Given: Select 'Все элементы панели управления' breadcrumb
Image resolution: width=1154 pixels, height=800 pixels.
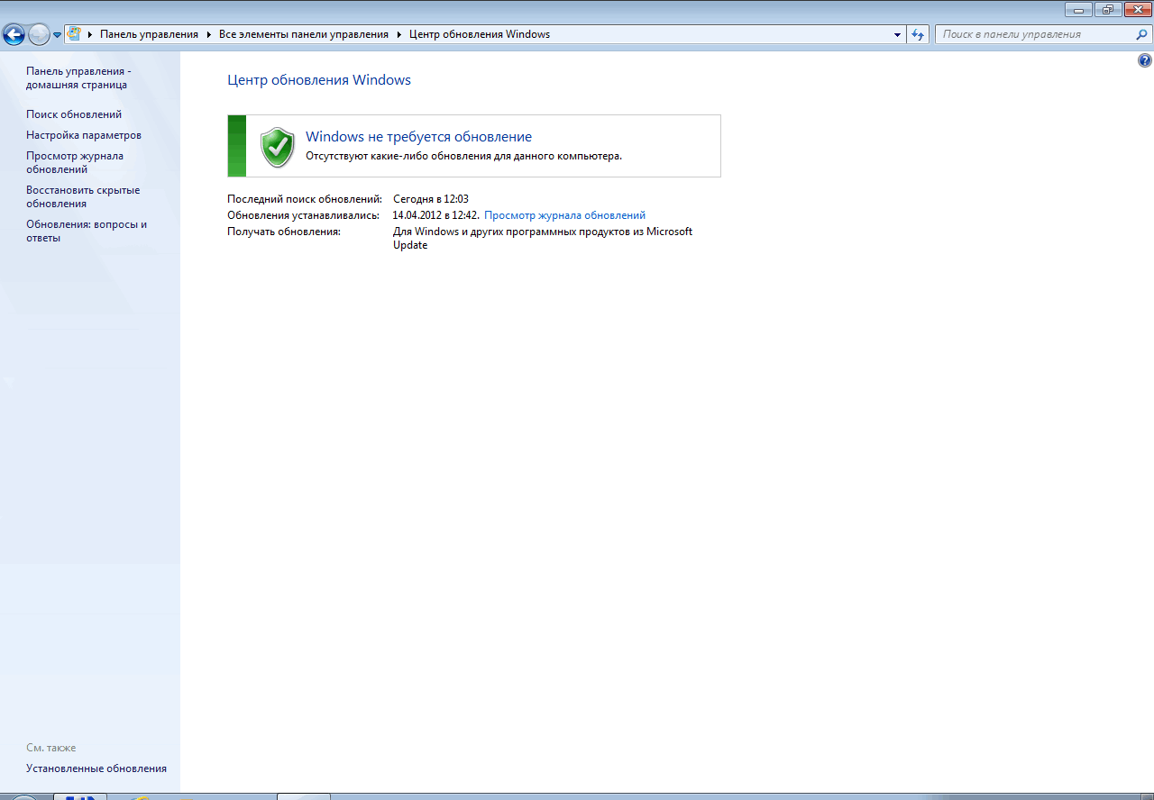Looking at the screenshot, I should click(304, 34).
